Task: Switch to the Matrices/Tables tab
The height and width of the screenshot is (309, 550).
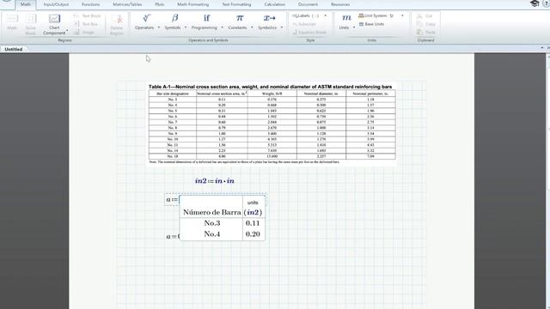Action: (127, 4)
